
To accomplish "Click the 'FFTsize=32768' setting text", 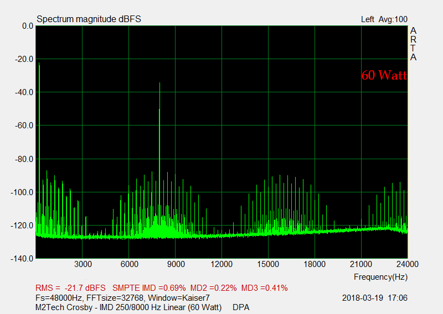I will (115, 298).
